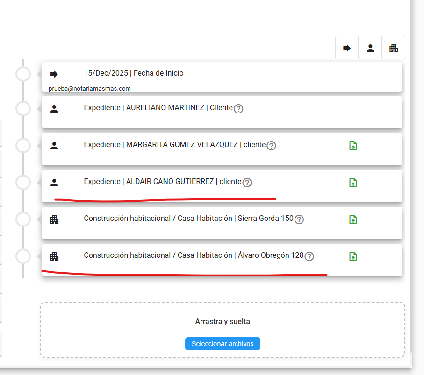Click upload icon for Álvaro Obregón 128
The height and width of the screenshot is (375, 424).
tap(353, 256)
